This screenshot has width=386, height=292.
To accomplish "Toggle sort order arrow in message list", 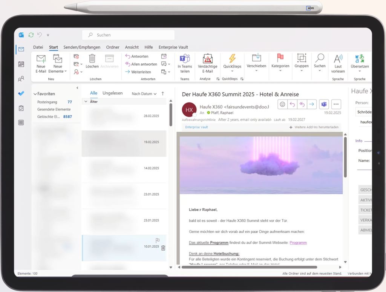I will (163, 93).
